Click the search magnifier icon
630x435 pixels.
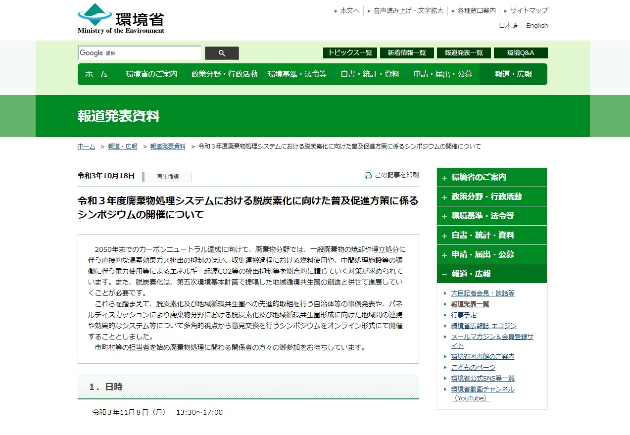pyautogui.click(x=221, y=53)
